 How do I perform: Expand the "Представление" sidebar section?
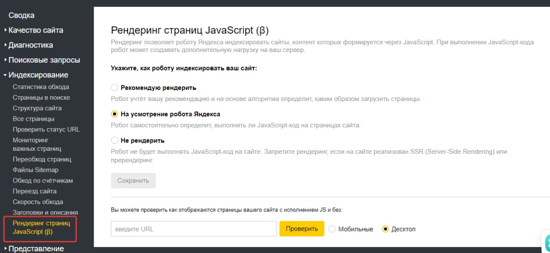point(36,249)
